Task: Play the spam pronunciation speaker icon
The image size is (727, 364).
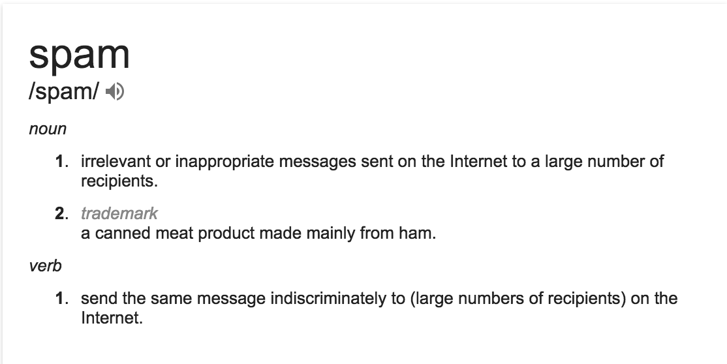Action: point(114,91)
